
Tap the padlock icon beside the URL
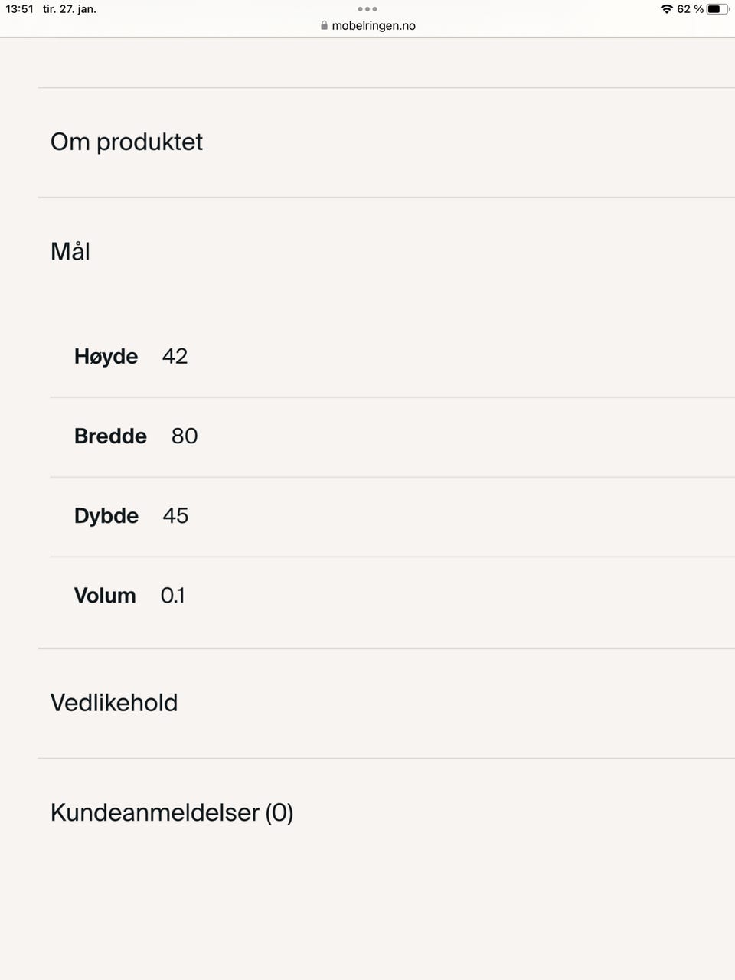tap(324, 25)
